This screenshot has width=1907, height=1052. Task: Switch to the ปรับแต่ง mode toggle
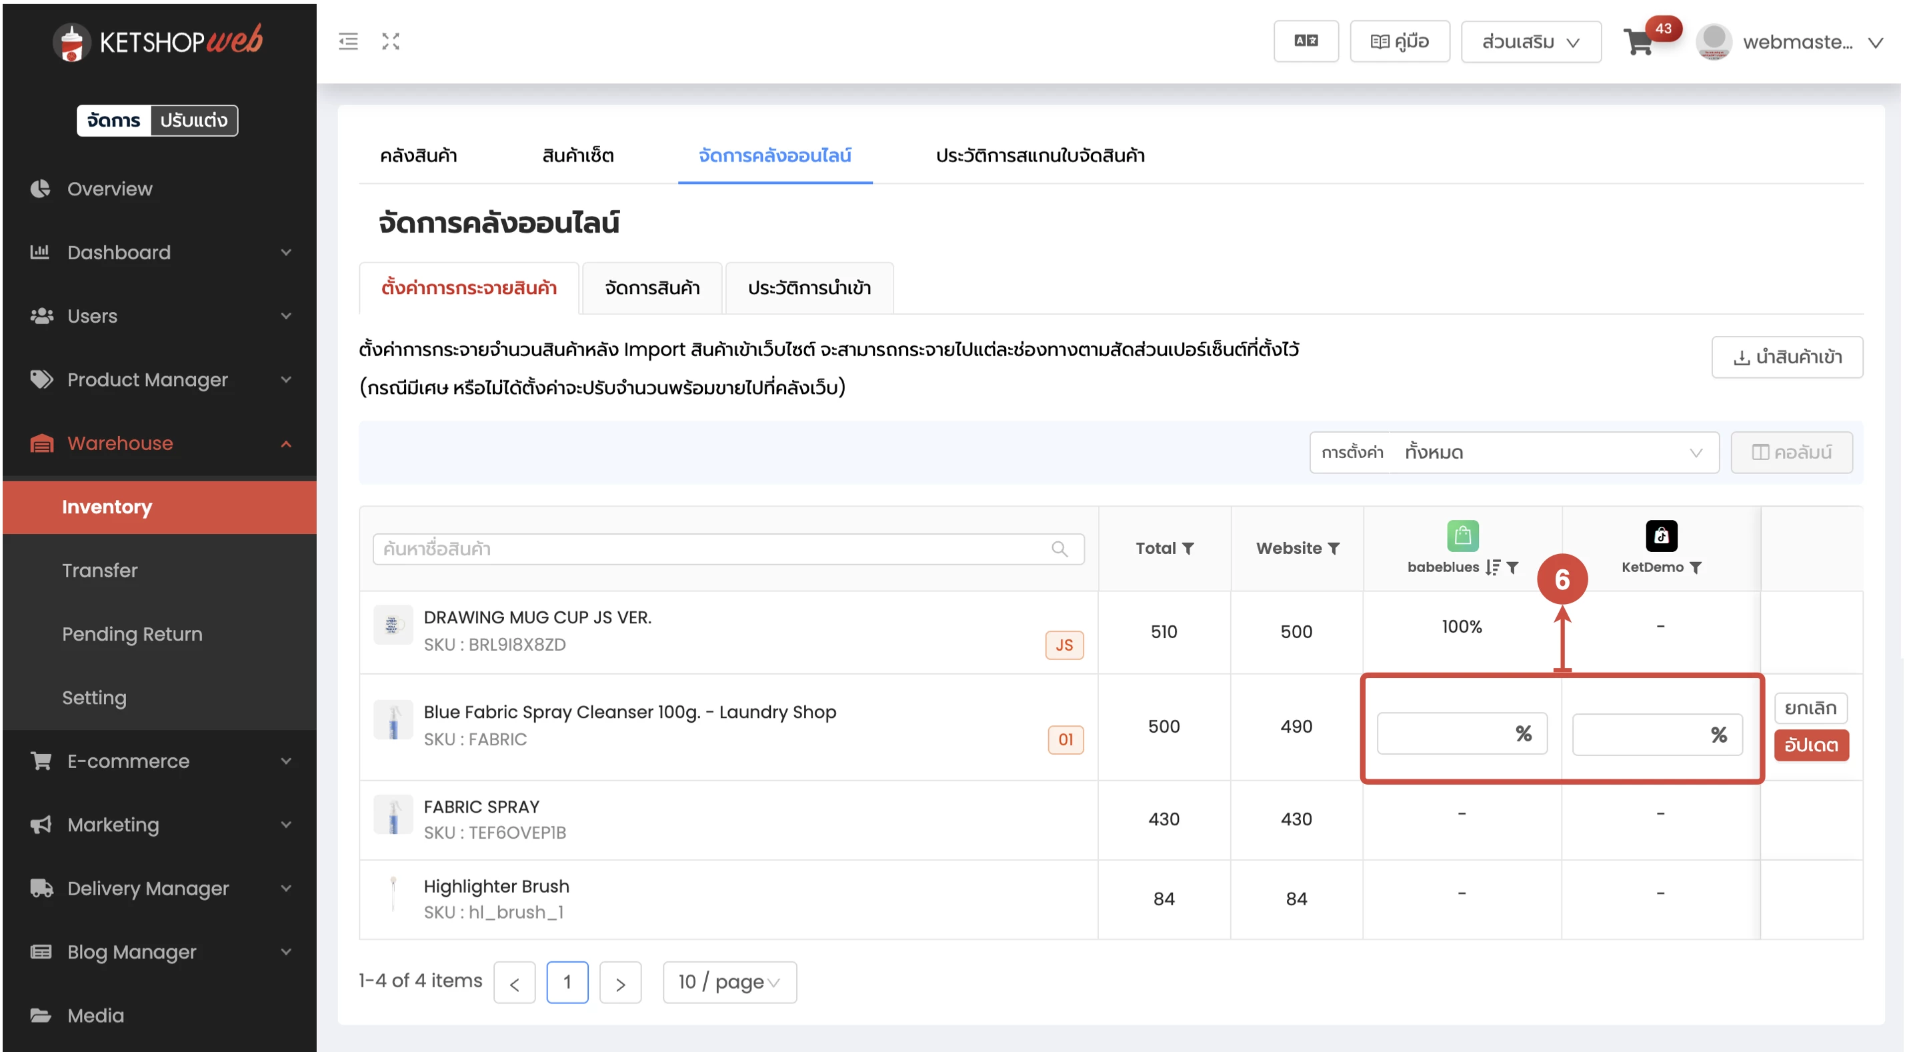coord(194,121)
